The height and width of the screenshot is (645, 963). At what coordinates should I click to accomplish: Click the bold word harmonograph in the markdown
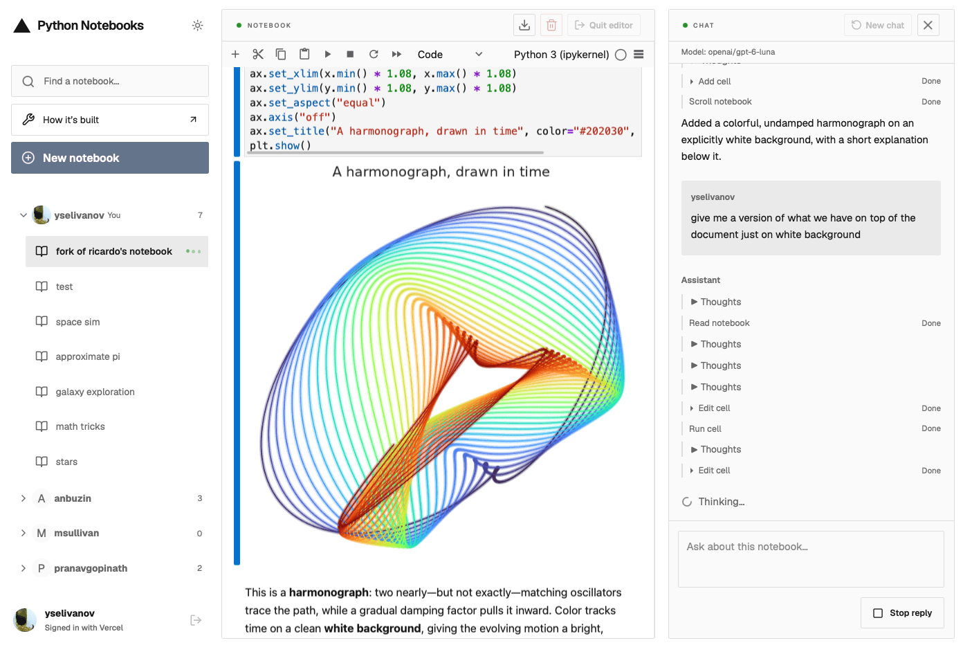tap(329, 592)
